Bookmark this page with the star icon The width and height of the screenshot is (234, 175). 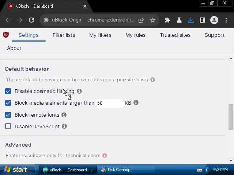[153, 20]
